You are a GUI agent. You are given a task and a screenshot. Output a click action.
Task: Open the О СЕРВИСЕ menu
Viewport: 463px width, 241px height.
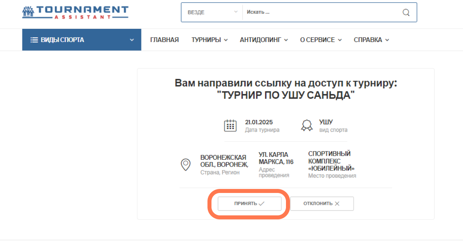(321, 40)
